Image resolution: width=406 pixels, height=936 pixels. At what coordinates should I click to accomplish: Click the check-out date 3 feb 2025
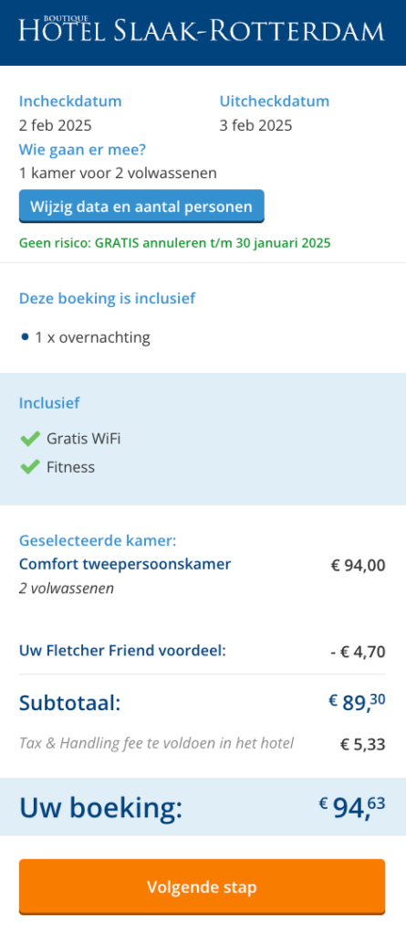coord(255,125)
